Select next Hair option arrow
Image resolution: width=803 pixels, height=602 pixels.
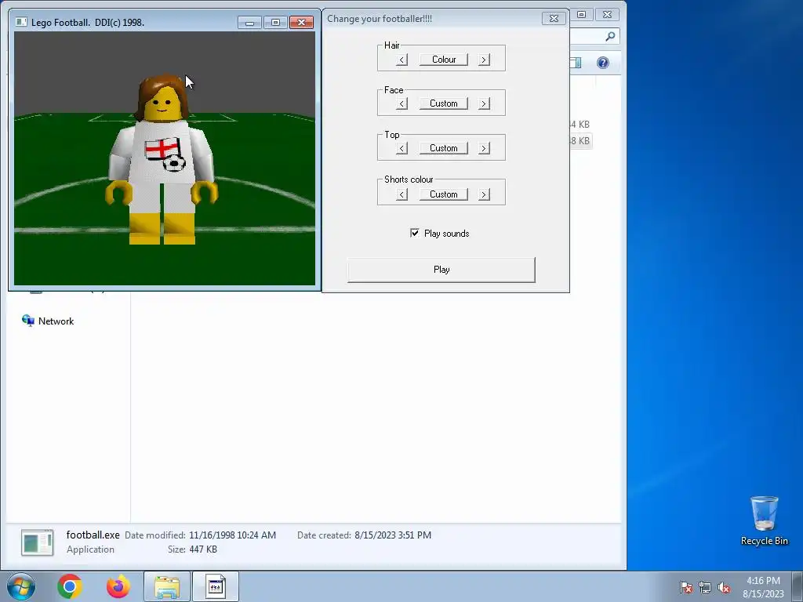pos(484,60)
